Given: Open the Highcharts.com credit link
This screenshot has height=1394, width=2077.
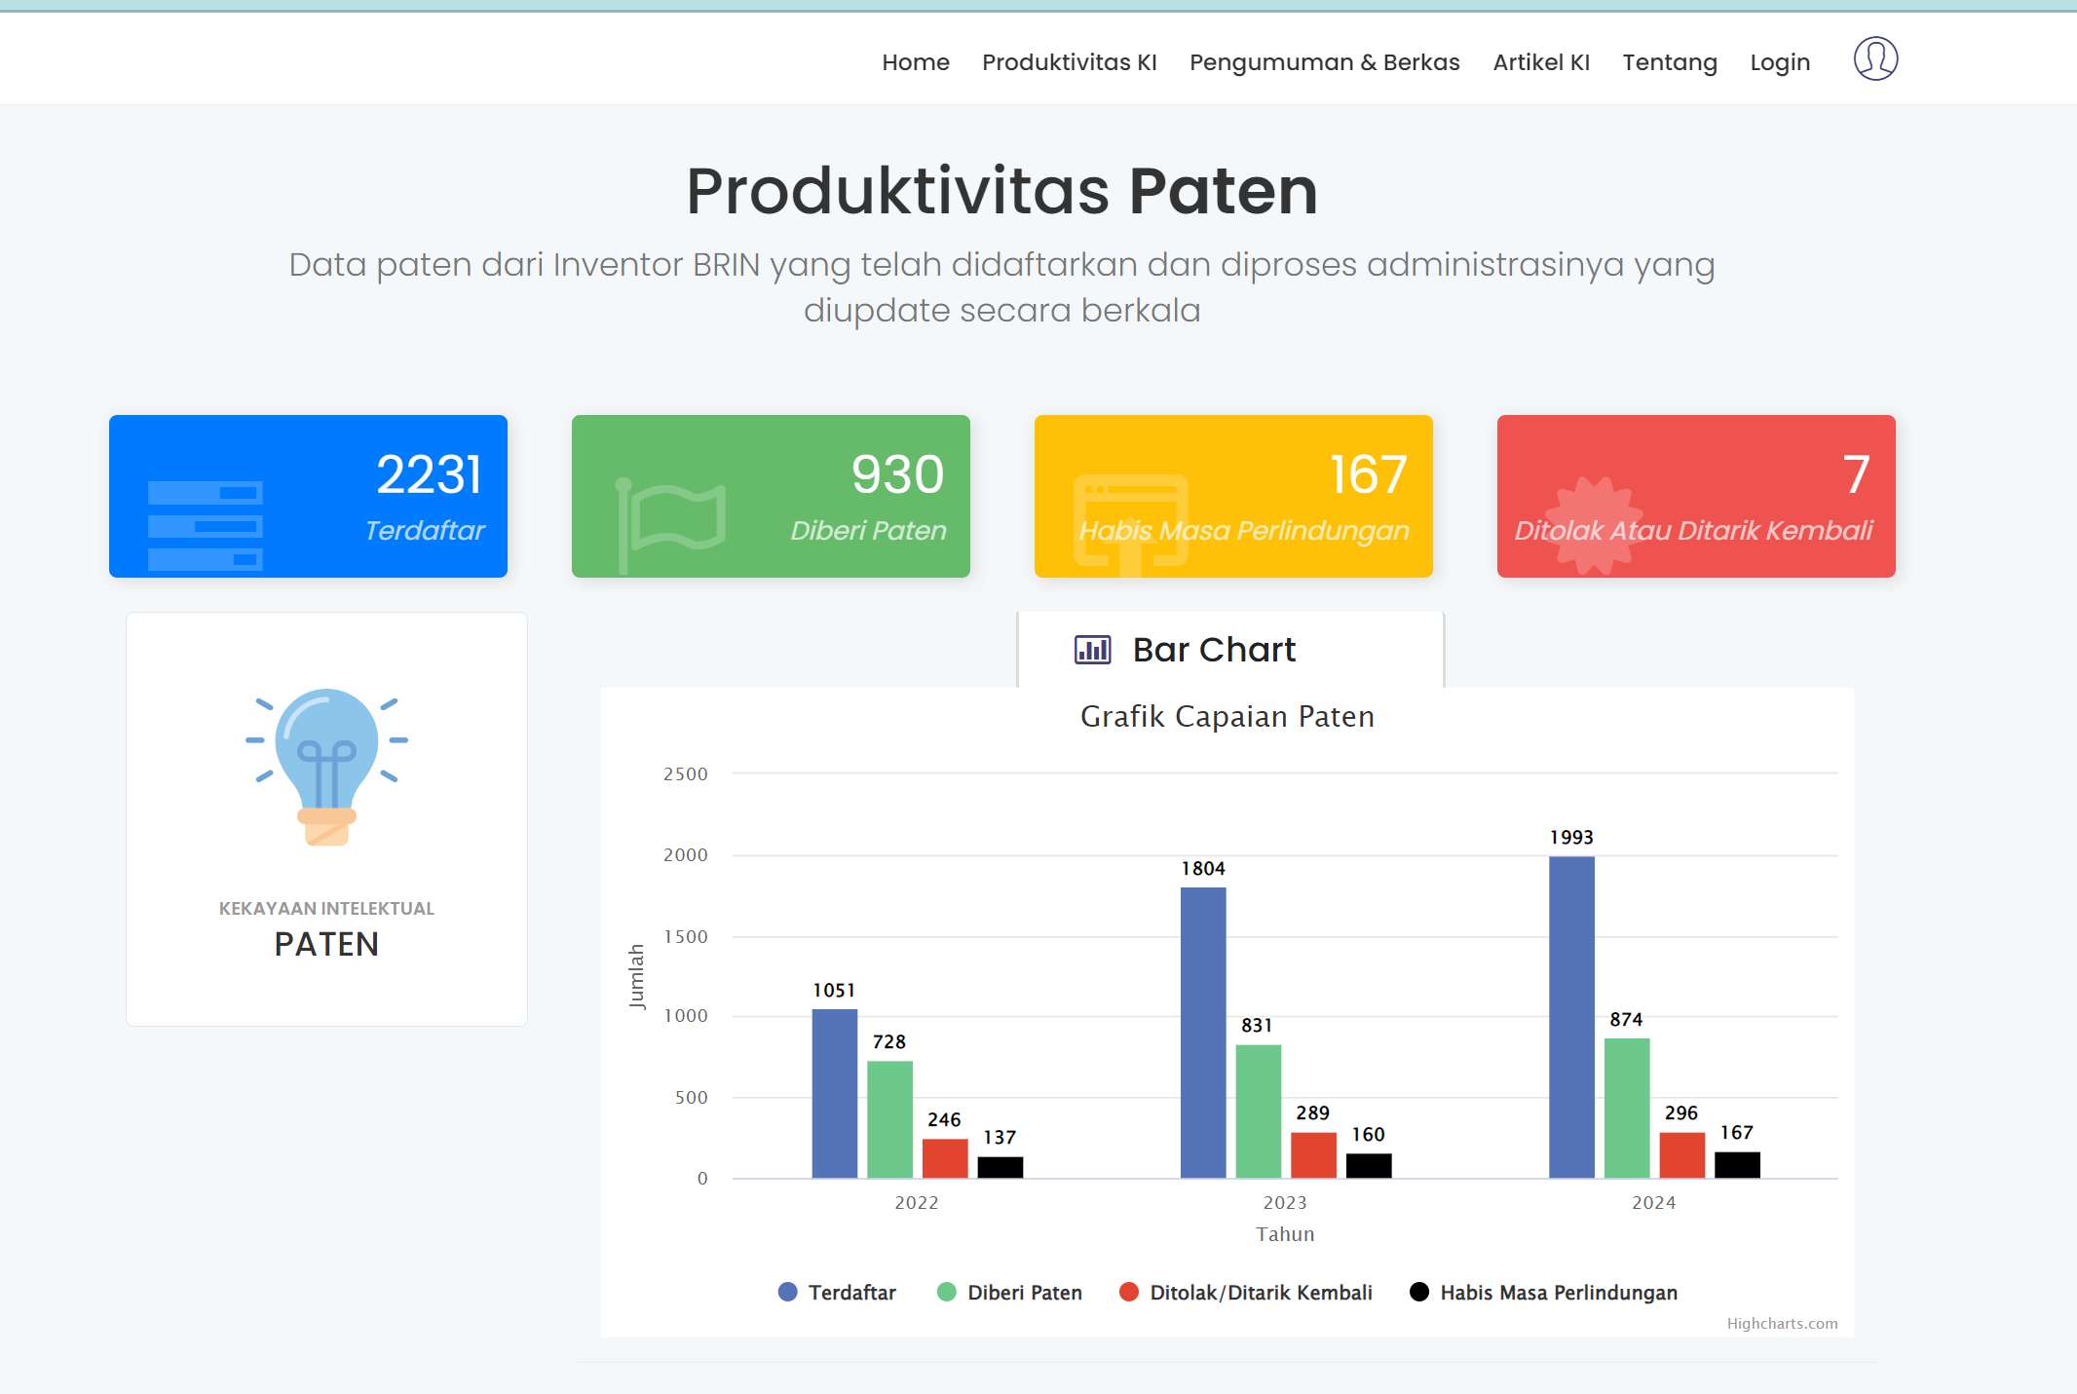Looking at the screenshot, I should 1782,1323.
